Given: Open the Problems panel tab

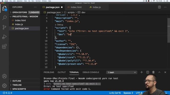Looking at the screenshot, I should pos(49,72).
